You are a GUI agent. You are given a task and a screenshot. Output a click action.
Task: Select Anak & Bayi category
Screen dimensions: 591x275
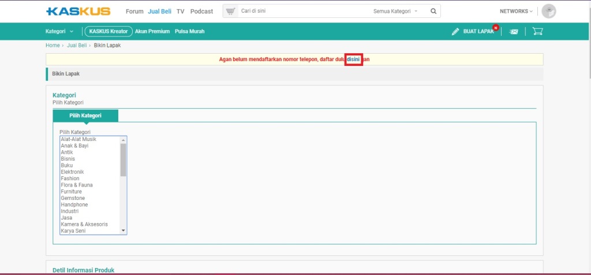pyautogui.click(x=90, y=146)
